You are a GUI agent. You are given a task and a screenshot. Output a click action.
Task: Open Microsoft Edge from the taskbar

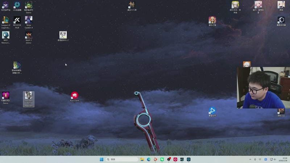point(149,159)
